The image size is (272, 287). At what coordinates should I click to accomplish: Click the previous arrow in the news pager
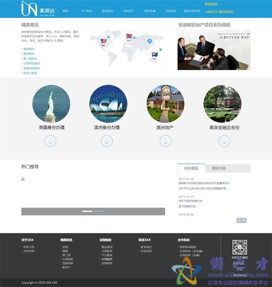click(x=239, y=220)
